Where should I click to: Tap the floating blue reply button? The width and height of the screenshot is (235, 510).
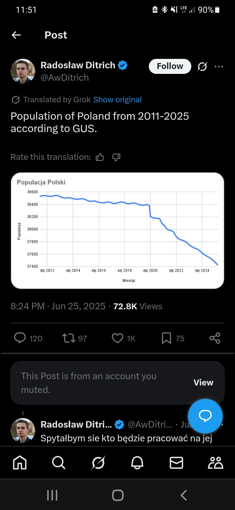(205, 416)
